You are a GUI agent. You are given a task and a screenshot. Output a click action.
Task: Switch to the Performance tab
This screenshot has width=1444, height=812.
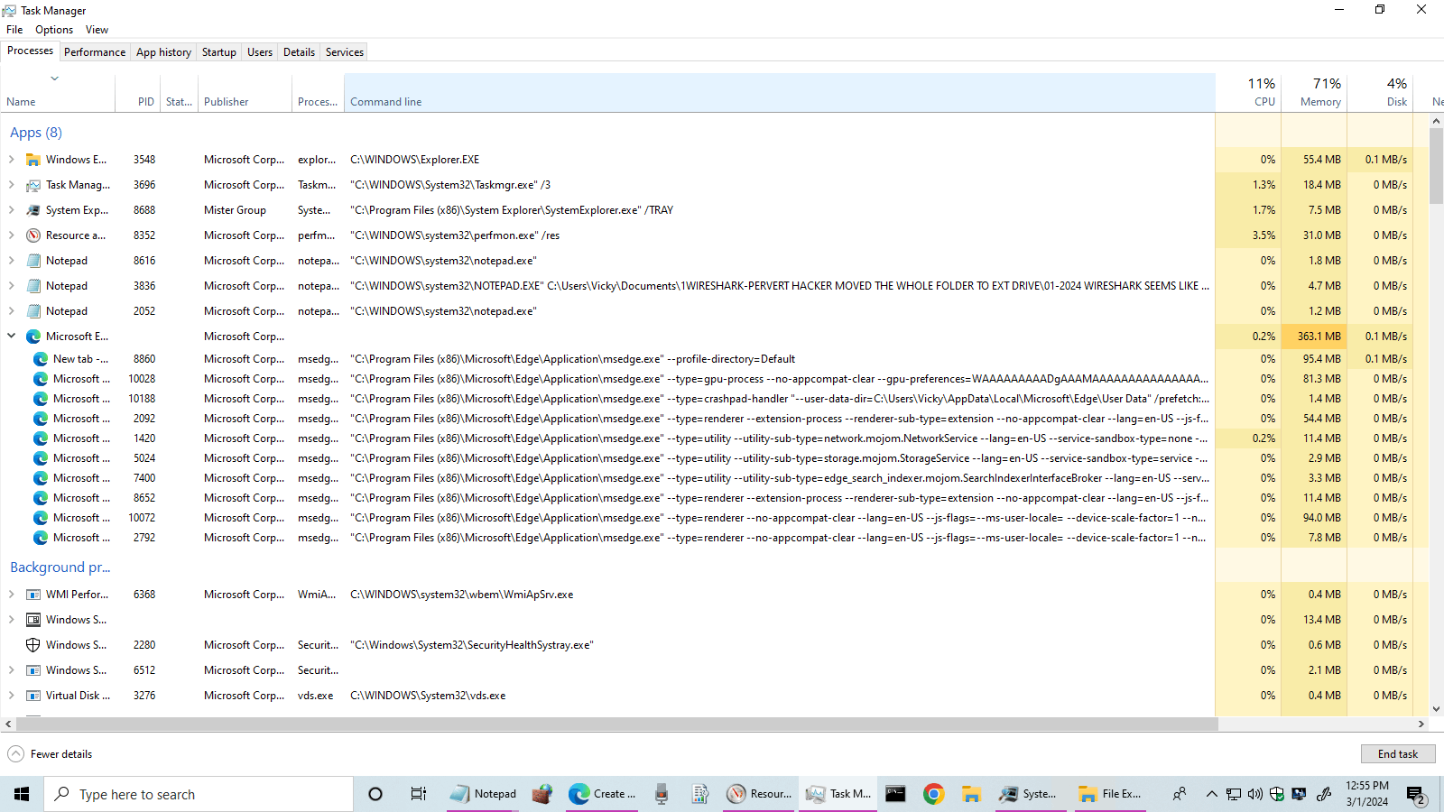coord(95,52)
